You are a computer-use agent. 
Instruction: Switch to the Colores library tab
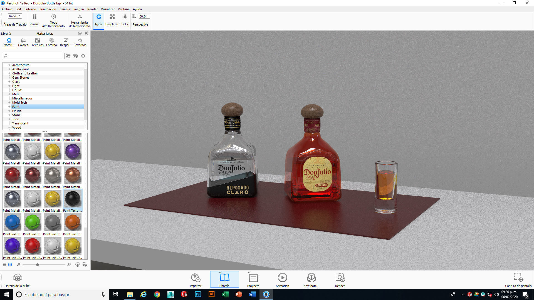click(x=23, y=42)
